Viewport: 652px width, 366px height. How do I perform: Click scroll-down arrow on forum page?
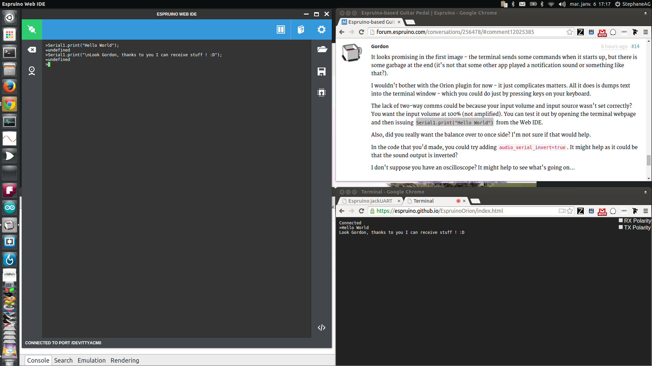(649, 179)
